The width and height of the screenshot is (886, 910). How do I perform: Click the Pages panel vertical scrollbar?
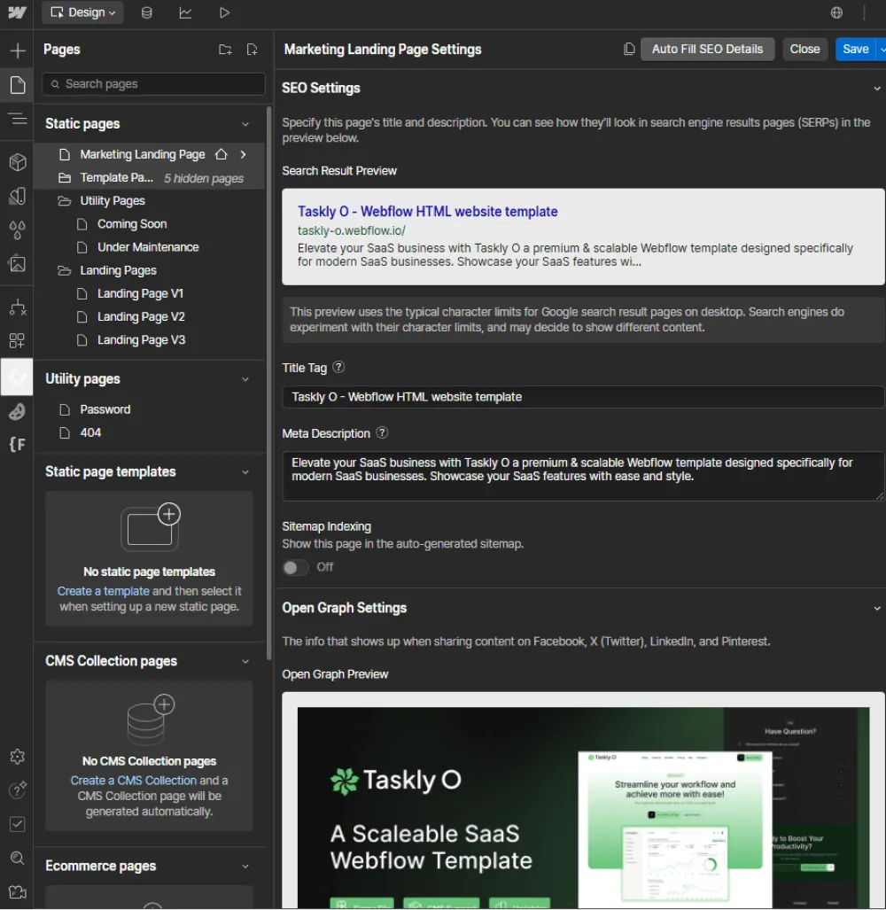point(268,383)
